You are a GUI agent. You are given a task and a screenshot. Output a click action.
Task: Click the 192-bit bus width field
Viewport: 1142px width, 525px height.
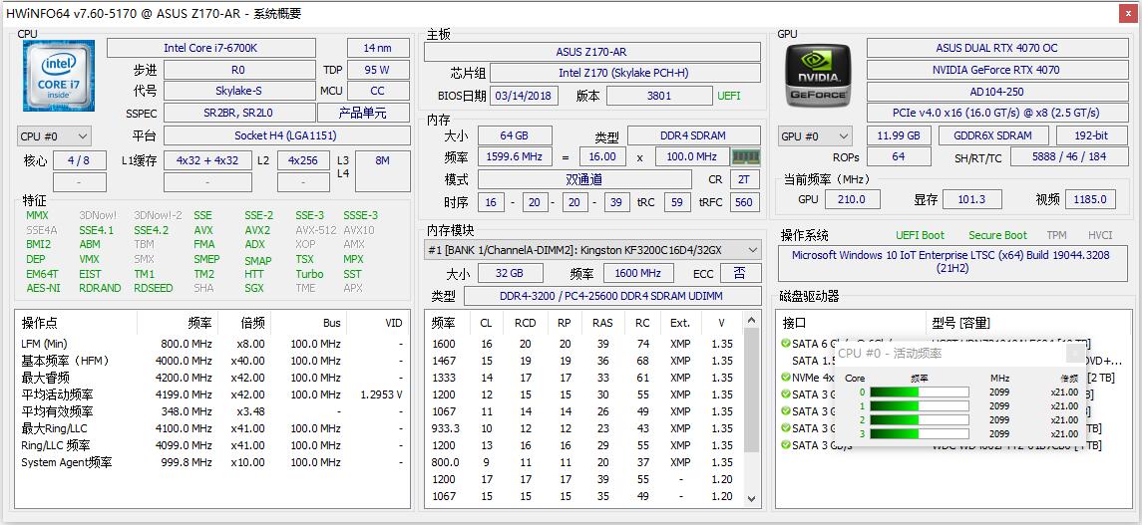point(1090,135)
